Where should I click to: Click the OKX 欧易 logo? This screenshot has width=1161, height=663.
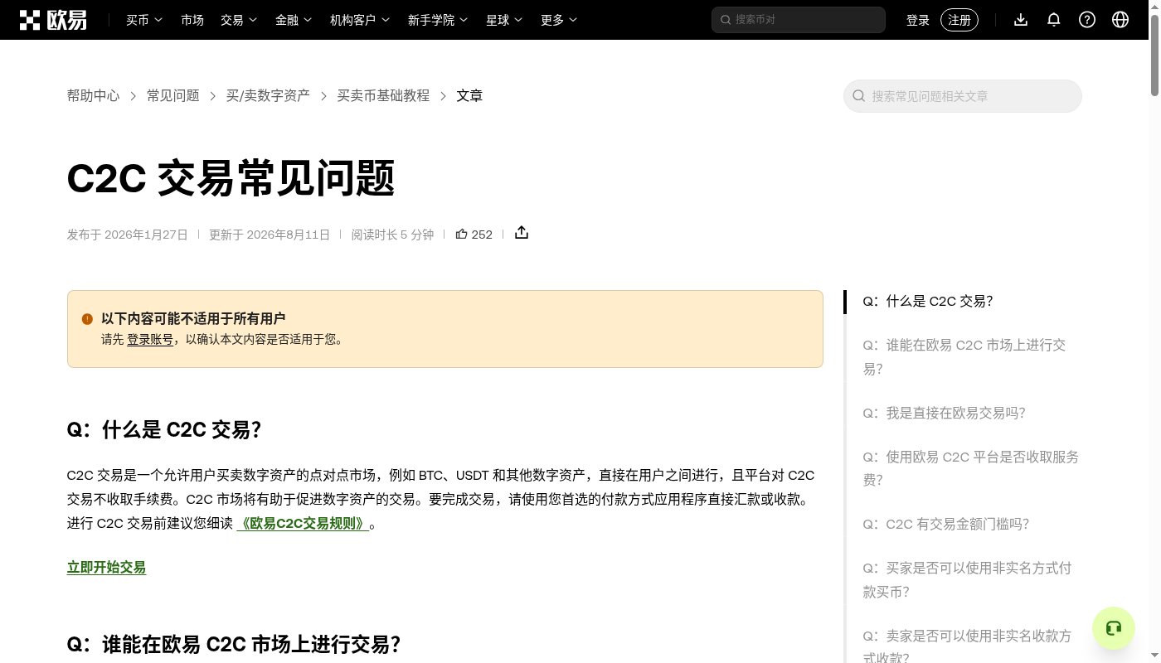click(x=53, y=20)
